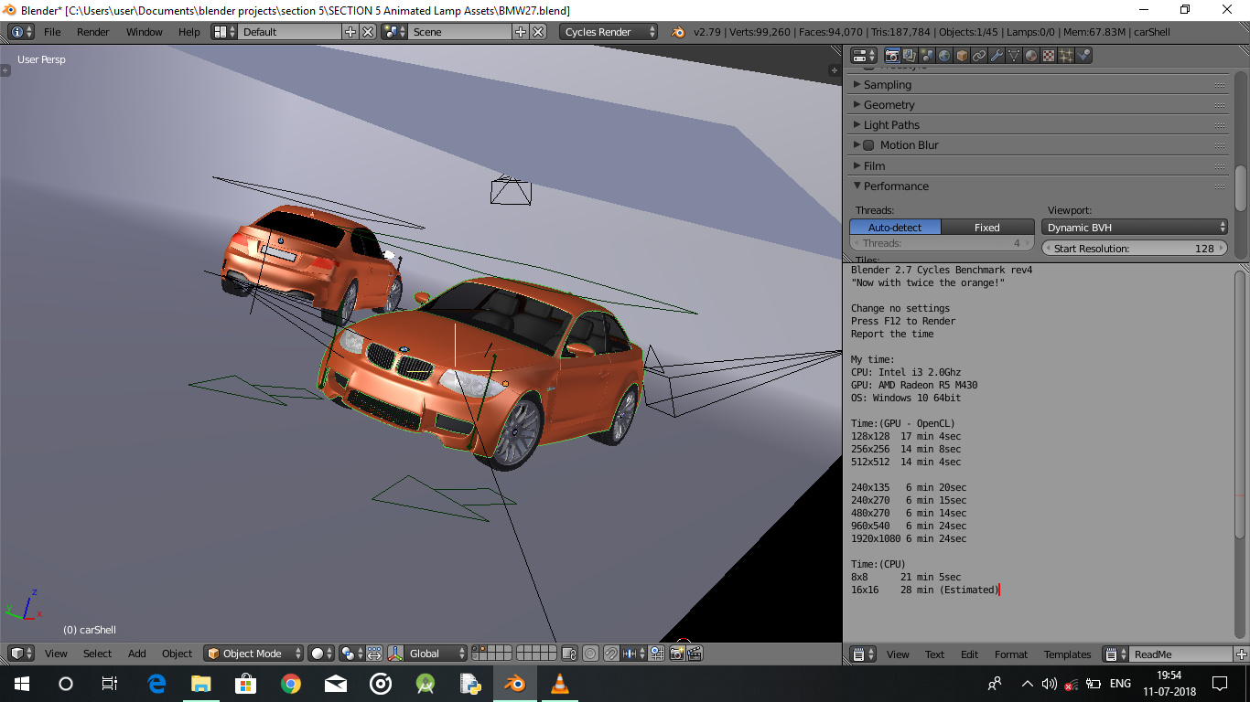Click the OpenGL render animation clapper icon
This screenshot has width=1250, height=702.
(x=695, y=654)
